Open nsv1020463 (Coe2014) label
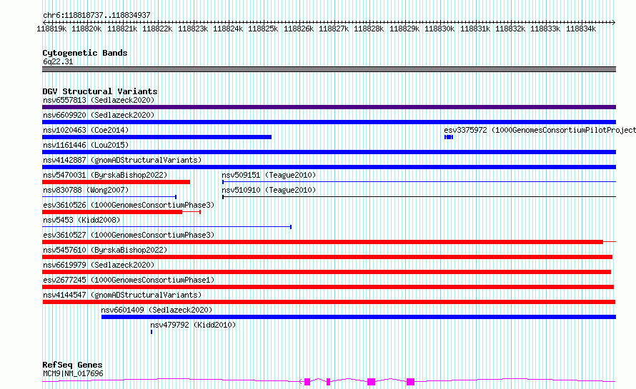This screenshot has width=636, height=389. coord(86,130)
